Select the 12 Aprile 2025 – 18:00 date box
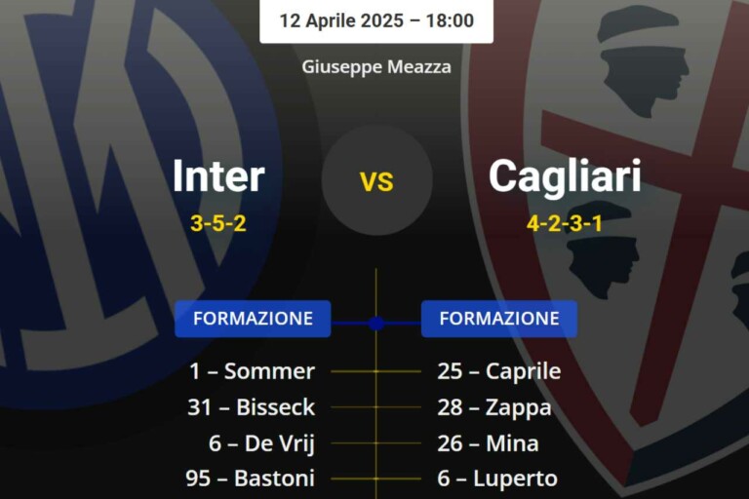The width and height of the screenshot is (749, 499). 376,20
